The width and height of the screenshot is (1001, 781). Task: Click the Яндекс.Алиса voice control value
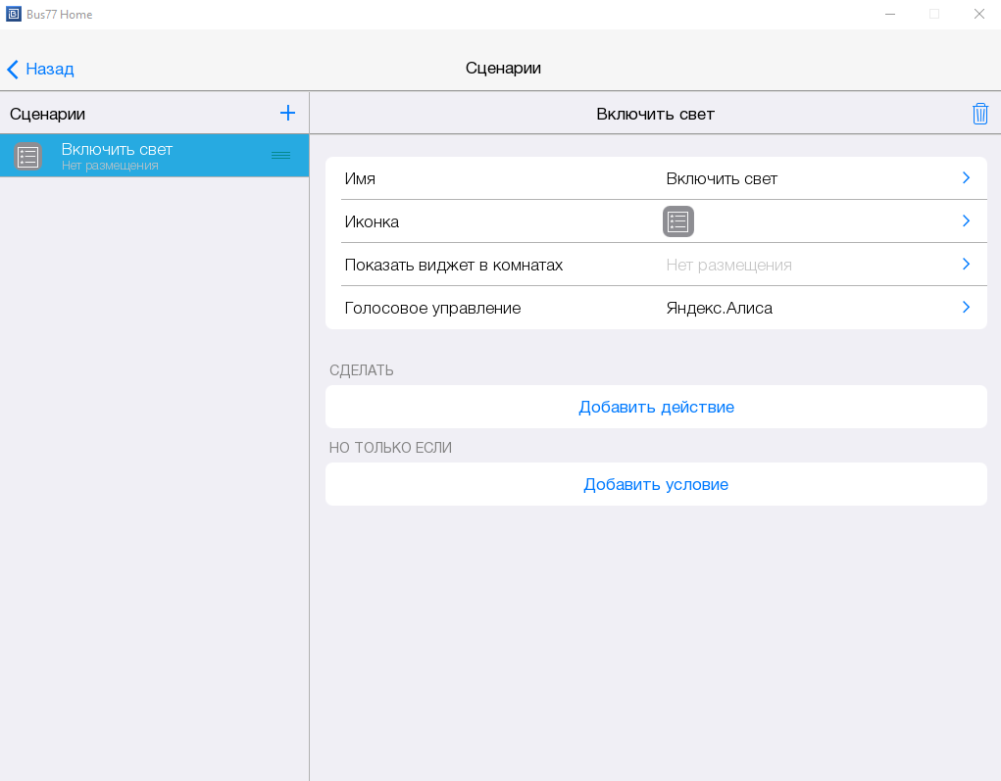pos(719,308)
